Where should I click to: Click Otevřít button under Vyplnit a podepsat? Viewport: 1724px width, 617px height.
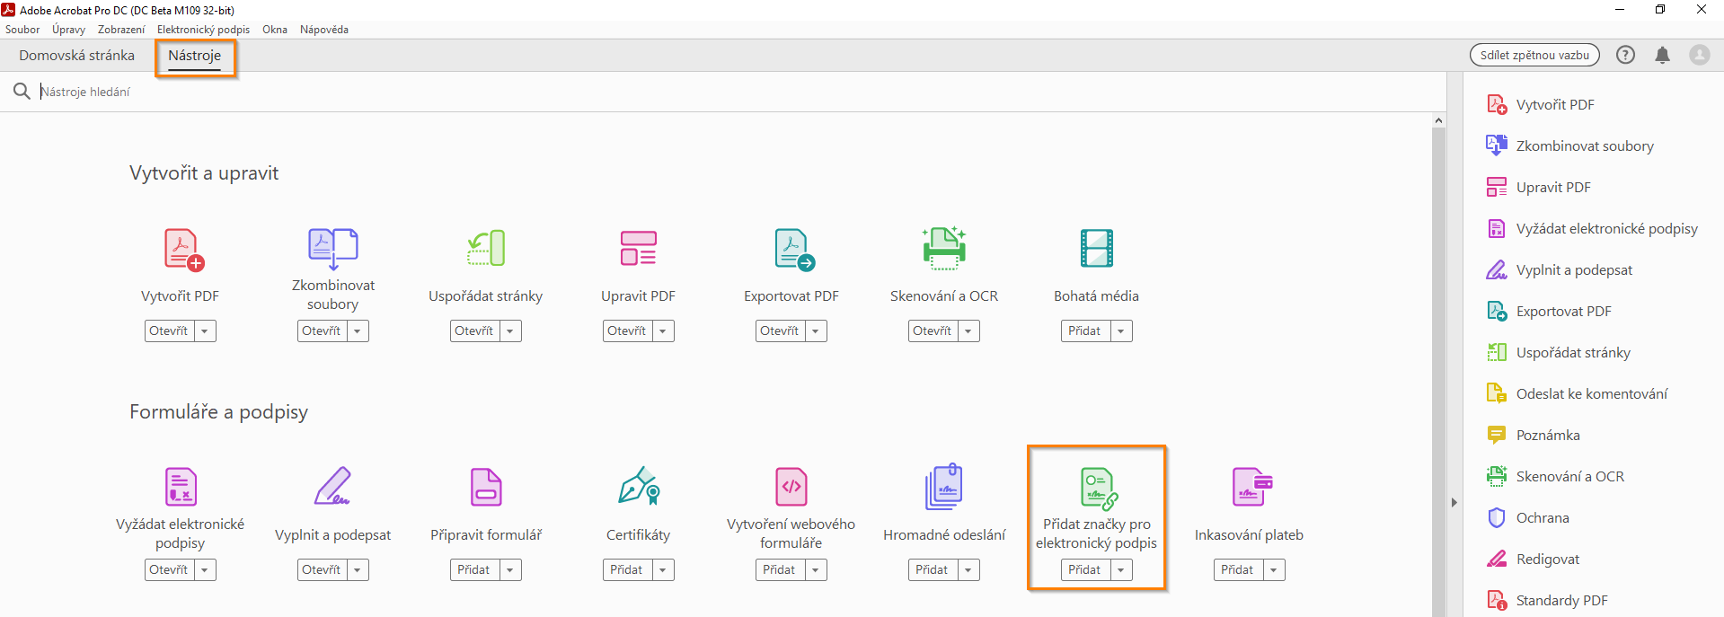pyautogui.click(x=322, y=569)
